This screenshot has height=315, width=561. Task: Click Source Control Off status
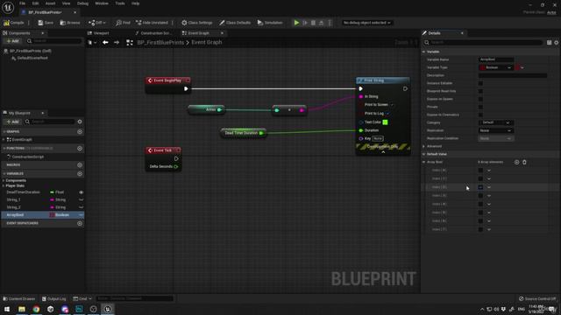(x=537, y=298)
